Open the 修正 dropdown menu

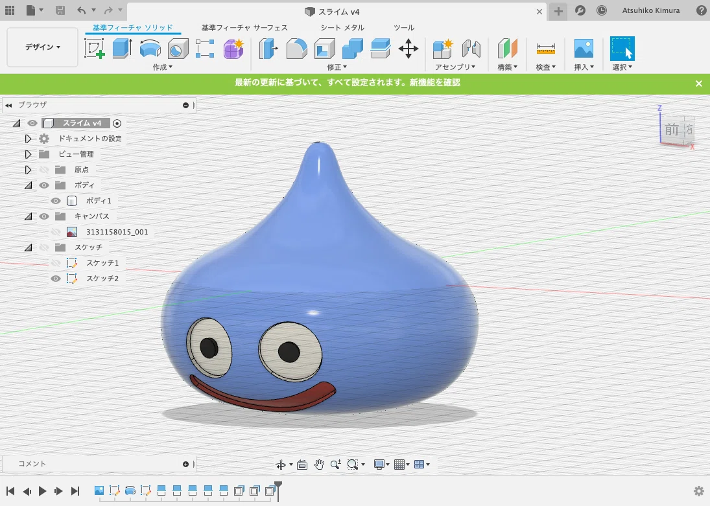[x=337, y=67]
